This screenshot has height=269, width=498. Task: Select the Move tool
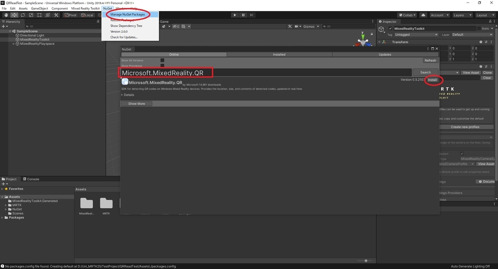pyautogui.click(x=15, y=15)
